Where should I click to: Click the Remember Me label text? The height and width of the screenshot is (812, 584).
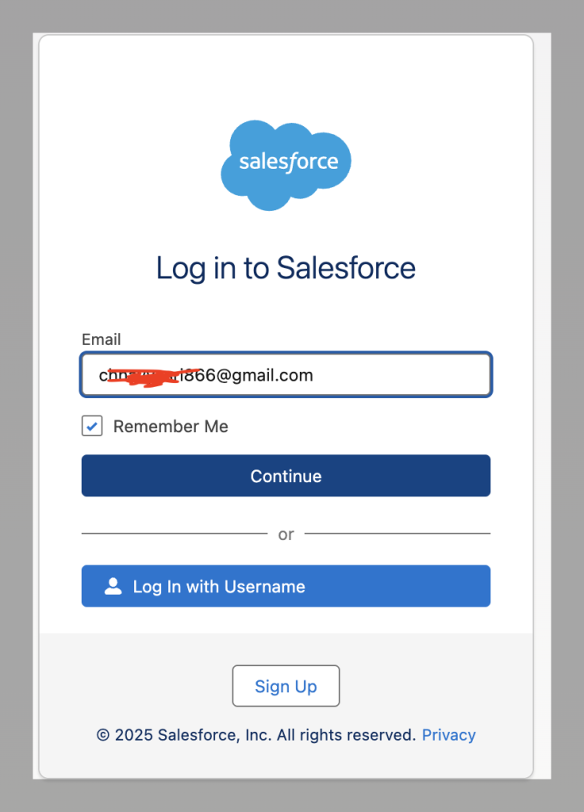(x=171, y=427)
